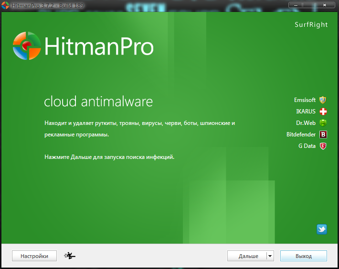This screenshot has height=269, width=339.
Task: Click the 'cloud antimalware' heading
Action: (98, 101)
